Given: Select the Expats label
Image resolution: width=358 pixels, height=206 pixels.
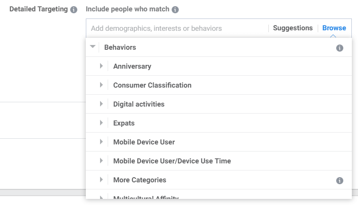Looking at the screenshot, I should click(124, 123).
